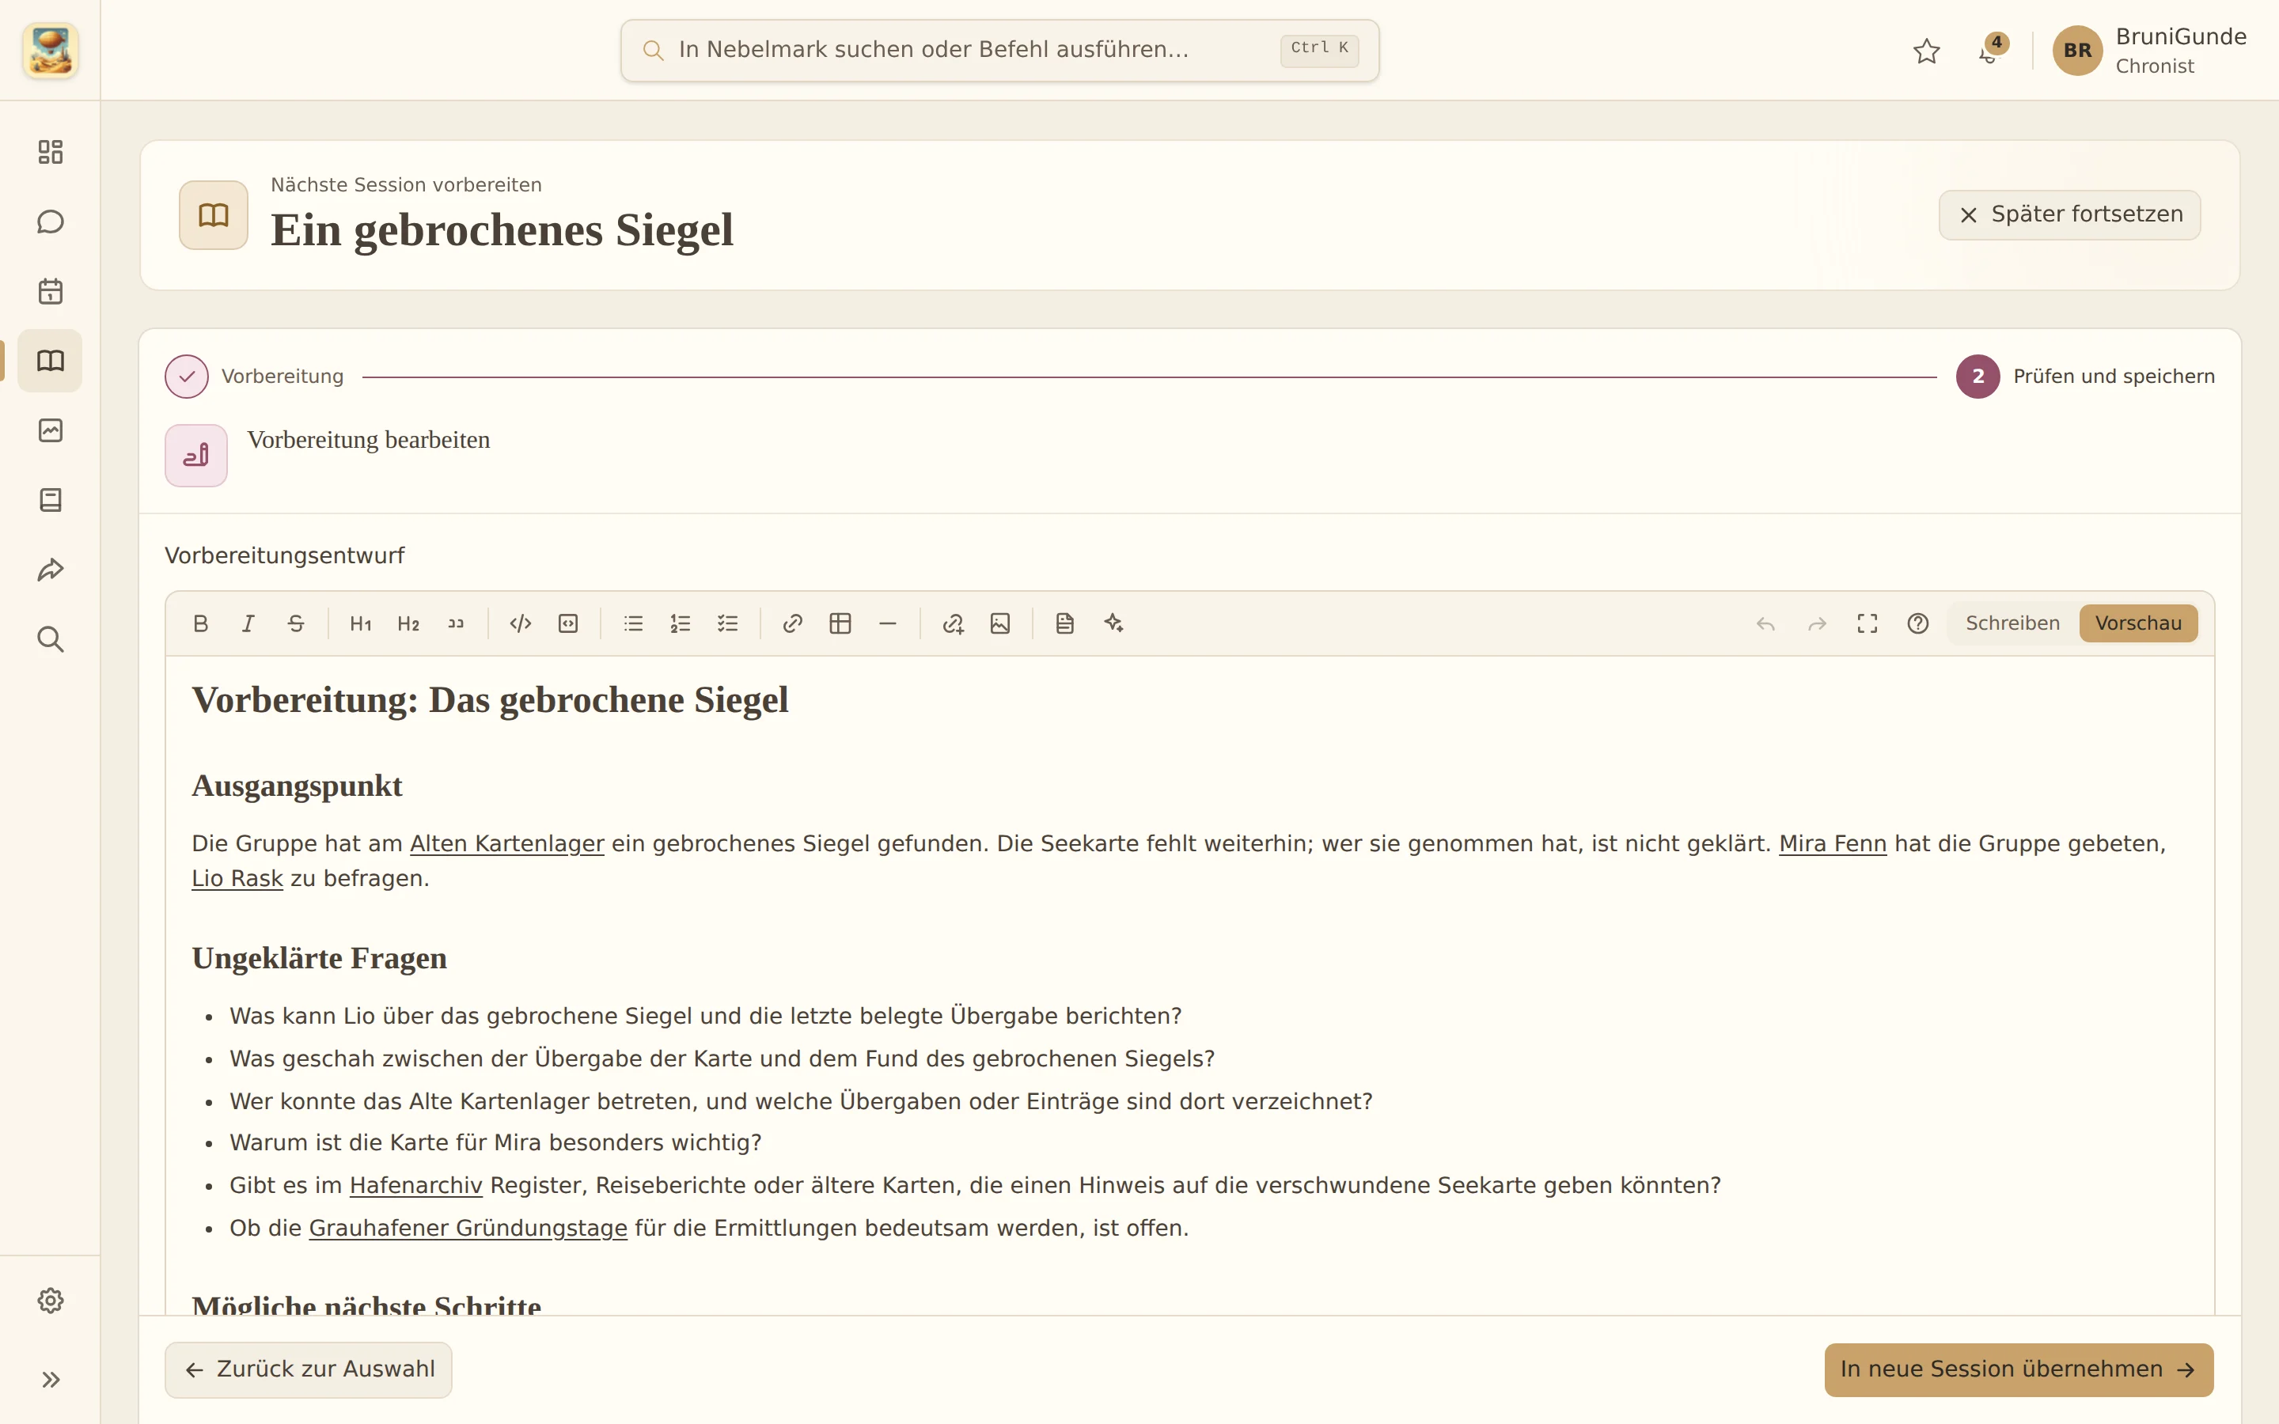The height and width of the screenshot is (1424, 2279).
Task: Create a checklist
Action: (728, 623)
